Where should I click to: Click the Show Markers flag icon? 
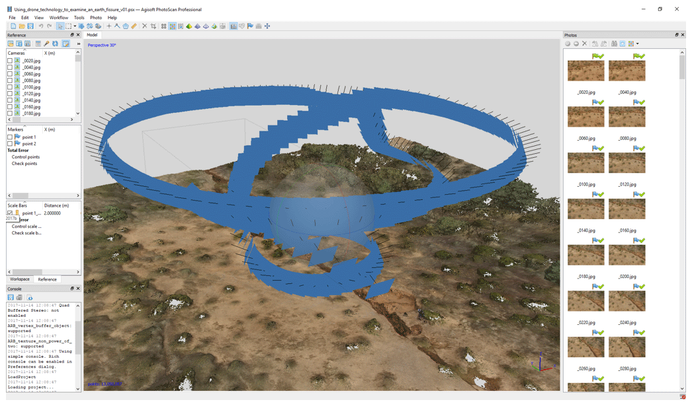click(250, 26)
